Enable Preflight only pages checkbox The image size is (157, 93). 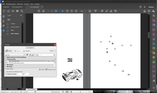click(x=6, y=74)
